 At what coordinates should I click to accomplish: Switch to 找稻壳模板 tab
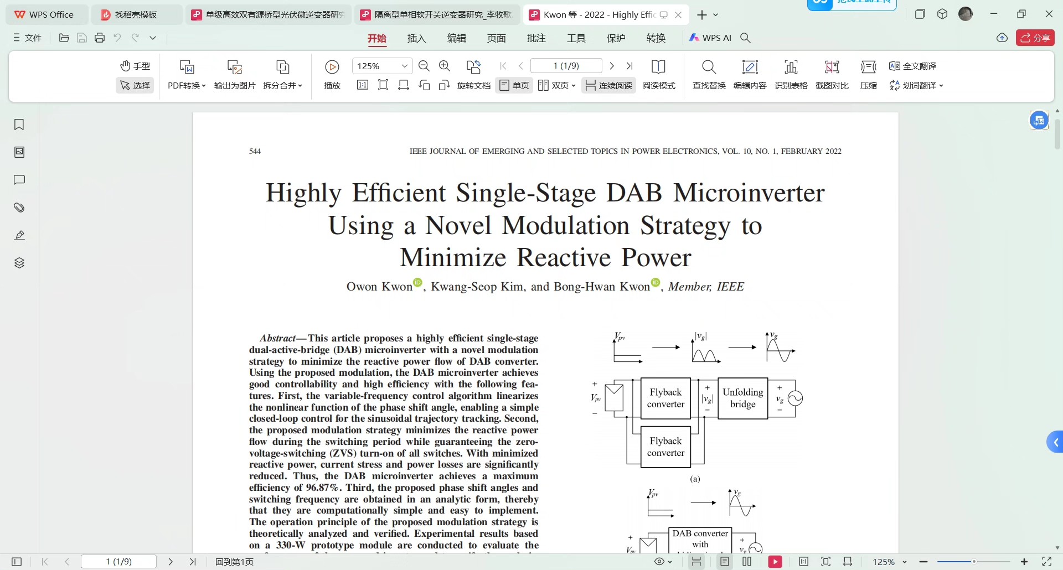[x=136, y=15]
